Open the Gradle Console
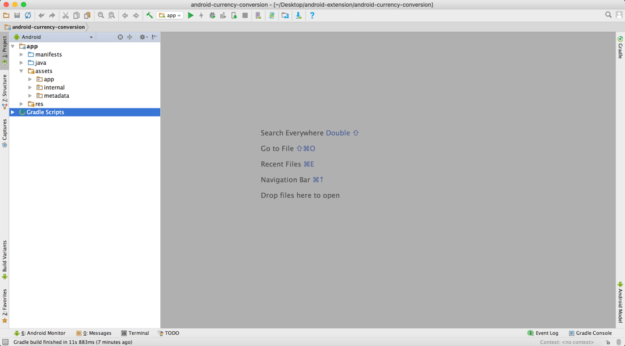Viewport: 625px width, 346px height. click(590, 334)
